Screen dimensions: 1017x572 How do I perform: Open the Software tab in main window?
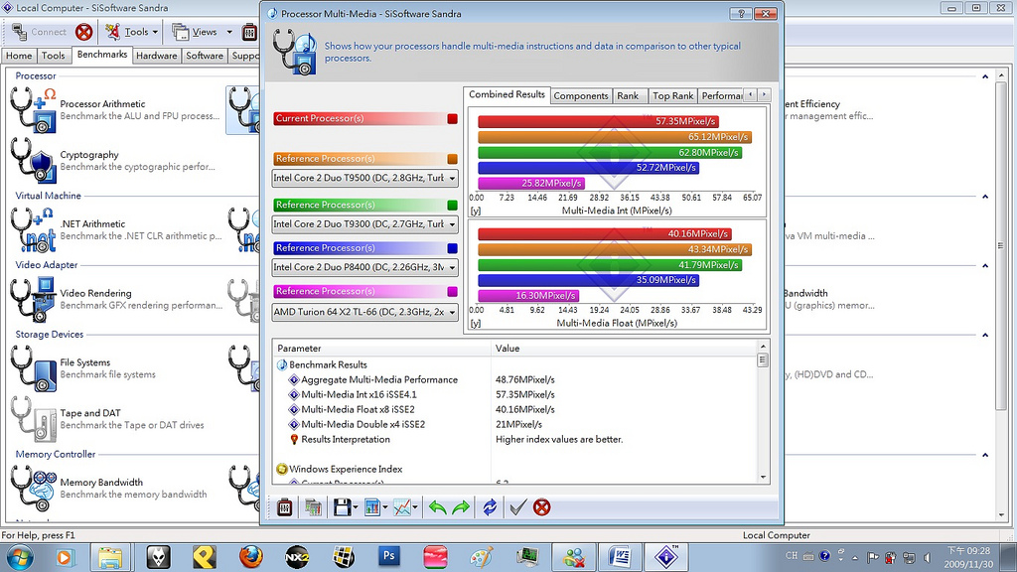[x=205, y=56]
